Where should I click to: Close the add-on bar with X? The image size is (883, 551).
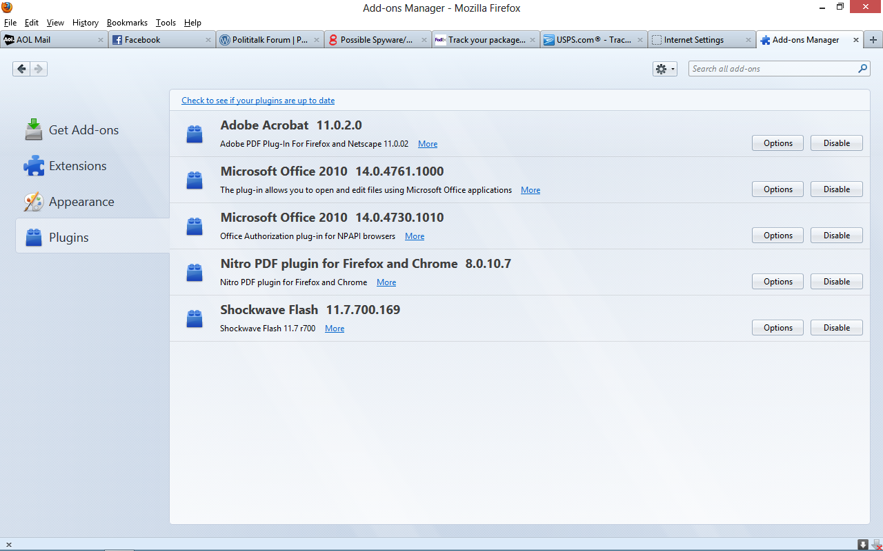coord(8,545)
